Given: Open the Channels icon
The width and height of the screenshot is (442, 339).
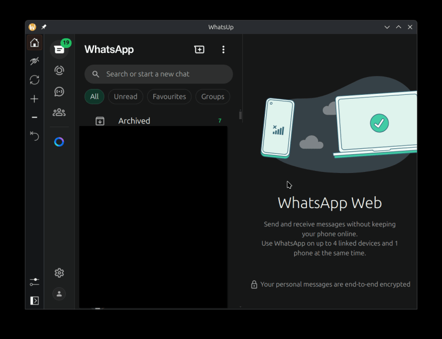Looking at the screenshot, I should point(59,92).
